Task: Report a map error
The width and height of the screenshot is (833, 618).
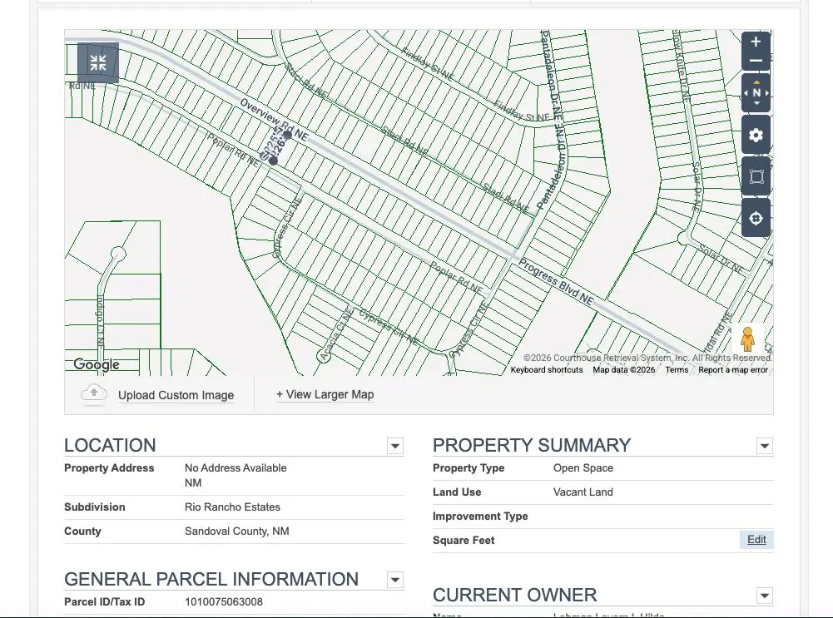Action: 733,369
